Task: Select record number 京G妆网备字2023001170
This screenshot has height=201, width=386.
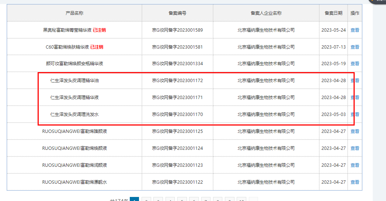Action: tap(177, 114)
